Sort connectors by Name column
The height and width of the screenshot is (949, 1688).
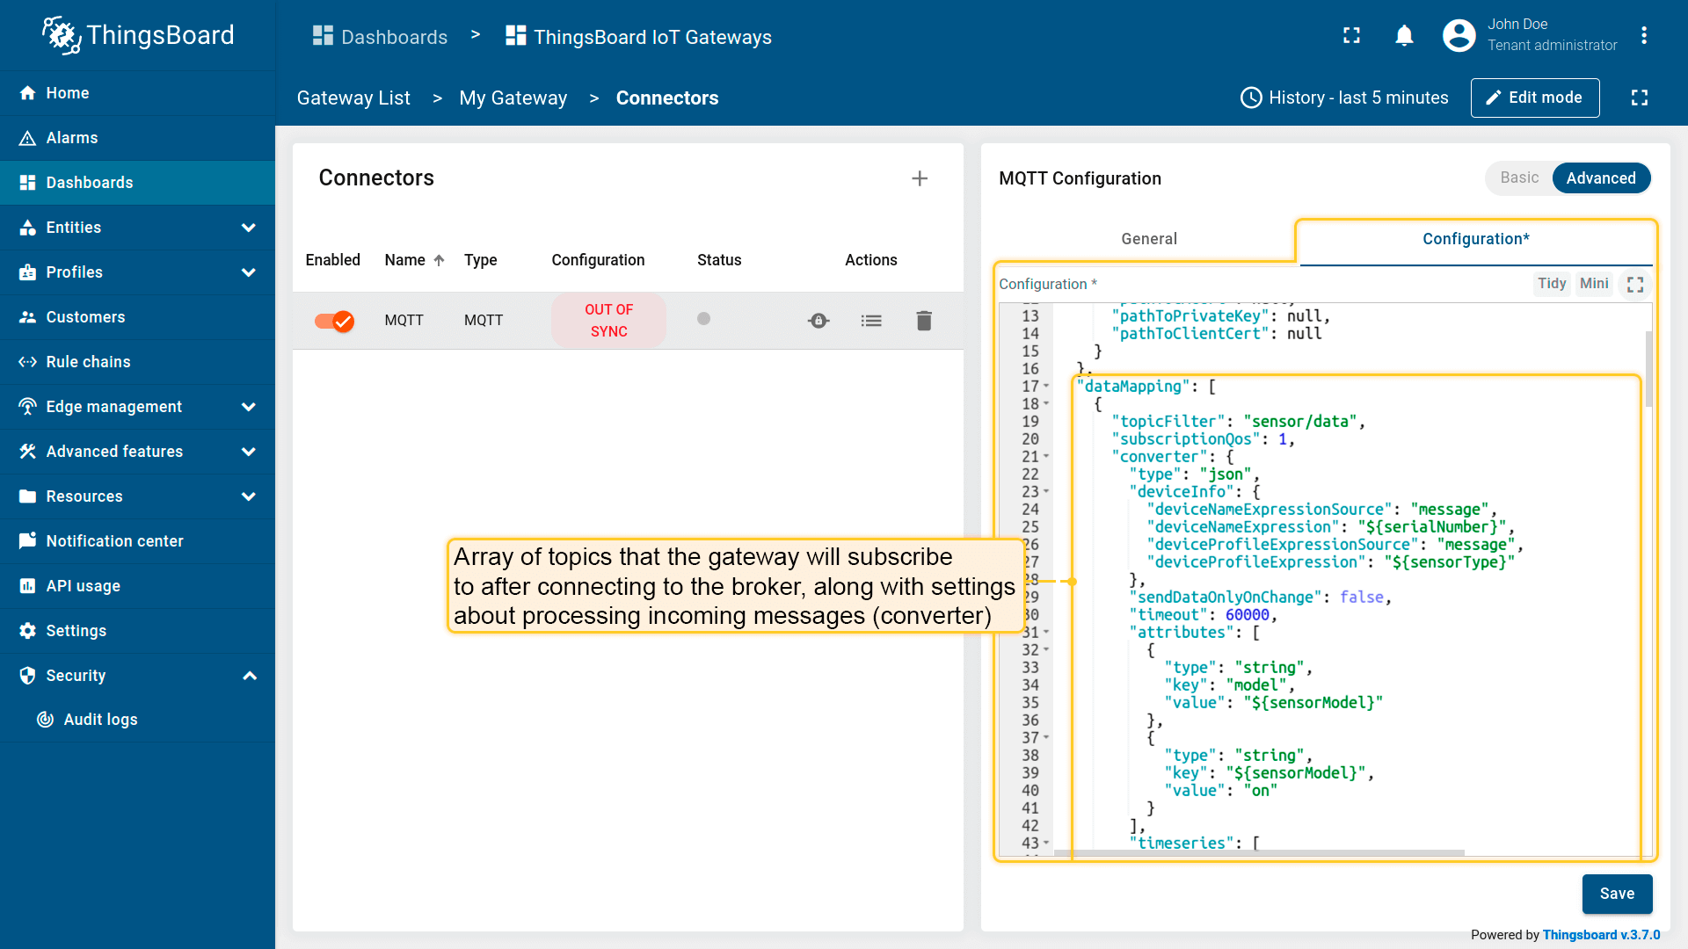coord(404,260)
